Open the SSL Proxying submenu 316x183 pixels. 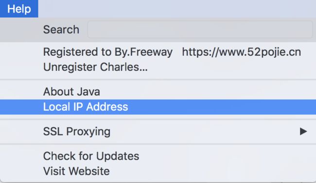pyautogui.click(x=158, y=132)
